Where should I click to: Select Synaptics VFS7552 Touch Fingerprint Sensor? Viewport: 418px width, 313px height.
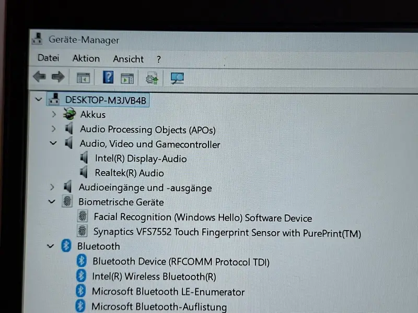pos(227,232)
